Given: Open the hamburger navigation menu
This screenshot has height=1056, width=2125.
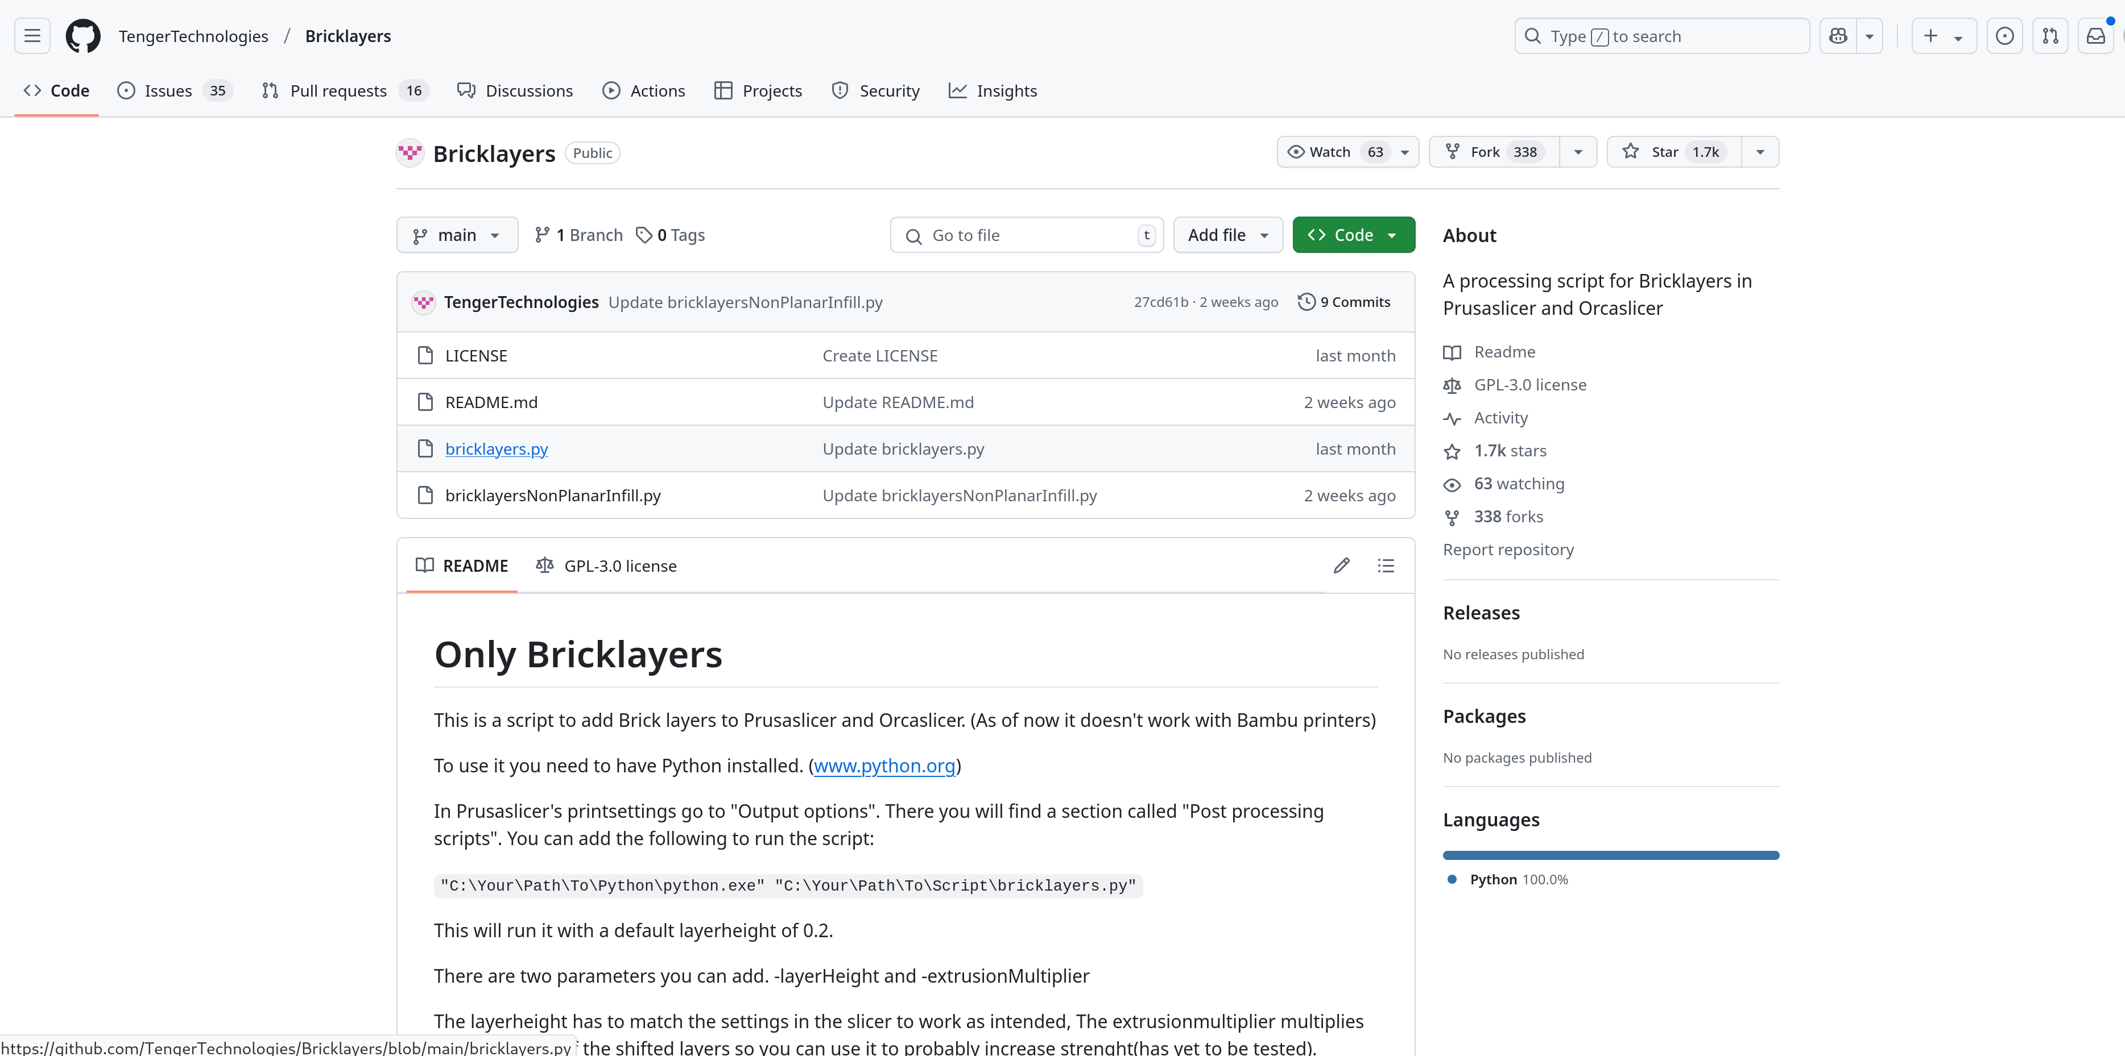Looking at the screenshot, I should (32, 35).
